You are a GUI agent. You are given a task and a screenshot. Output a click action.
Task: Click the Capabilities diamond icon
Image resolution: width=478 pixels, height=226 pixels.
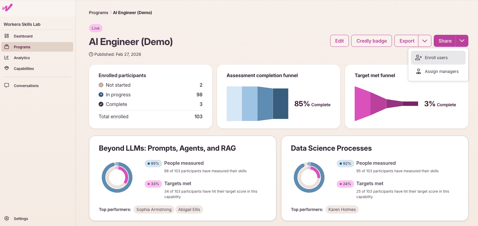pos(7,68)
